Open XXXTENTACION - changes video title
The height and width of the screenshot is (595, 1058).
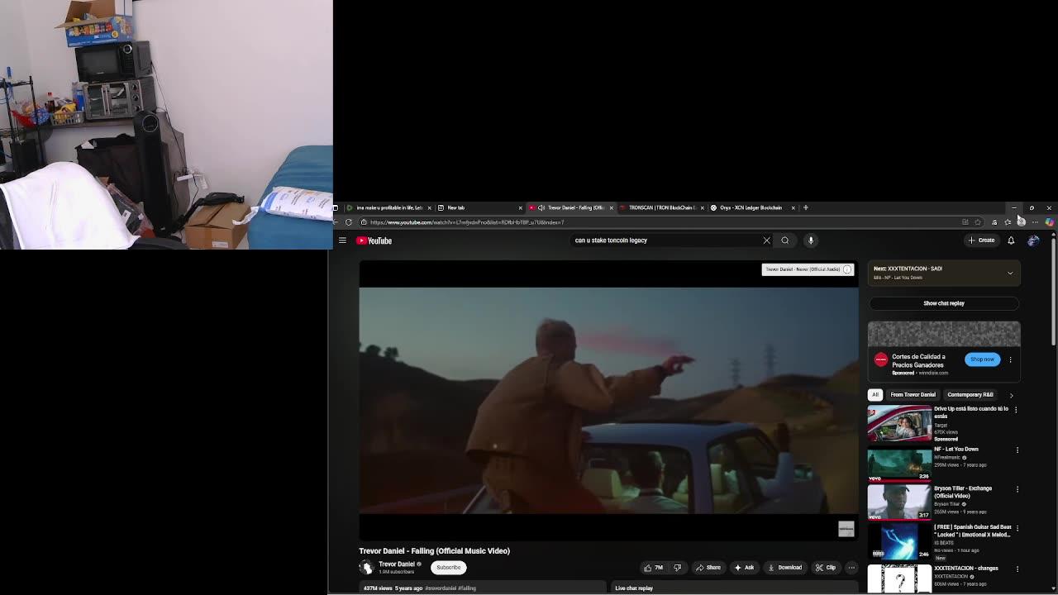point(966,569)
